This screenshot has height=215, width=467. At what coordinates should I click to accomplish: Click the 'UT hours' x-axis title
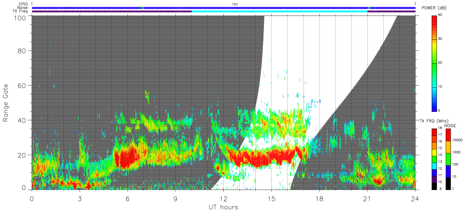click(x=223, y=207)
